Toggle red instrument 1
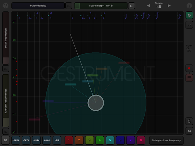Image resolution: width=195 pixels, height=146 pixels. tap(69, 140)
